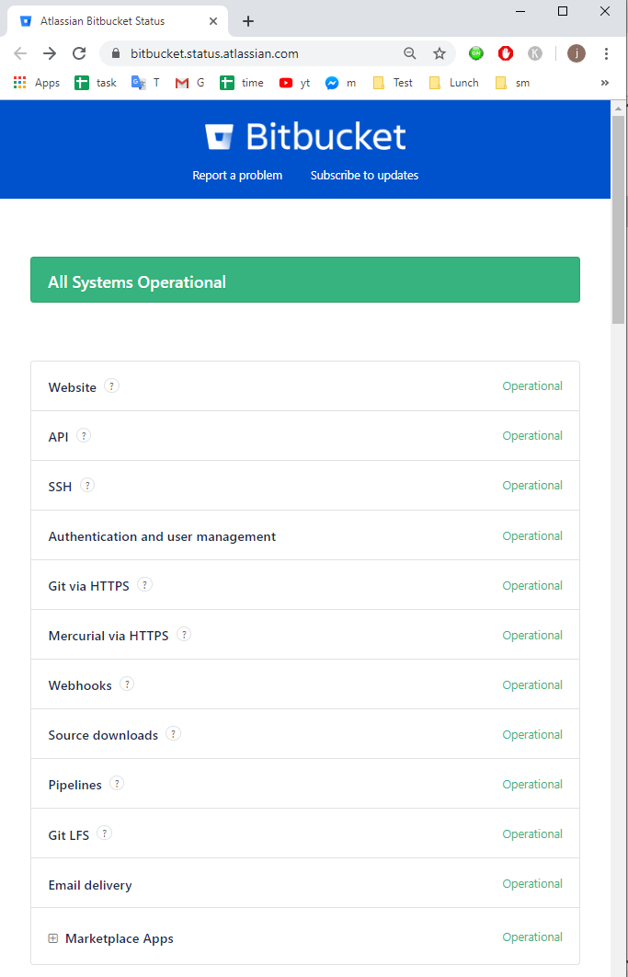Select the Atlassian Bitbucket Status tab
The image size is (628, 977).
point(117,21)
